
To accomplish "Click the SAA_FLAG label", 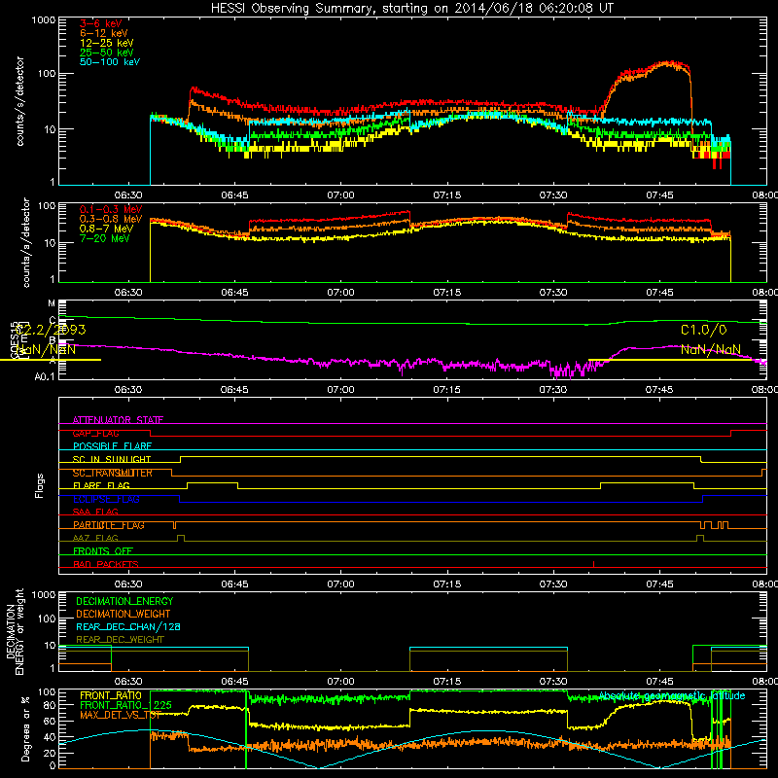I will 95,512.
